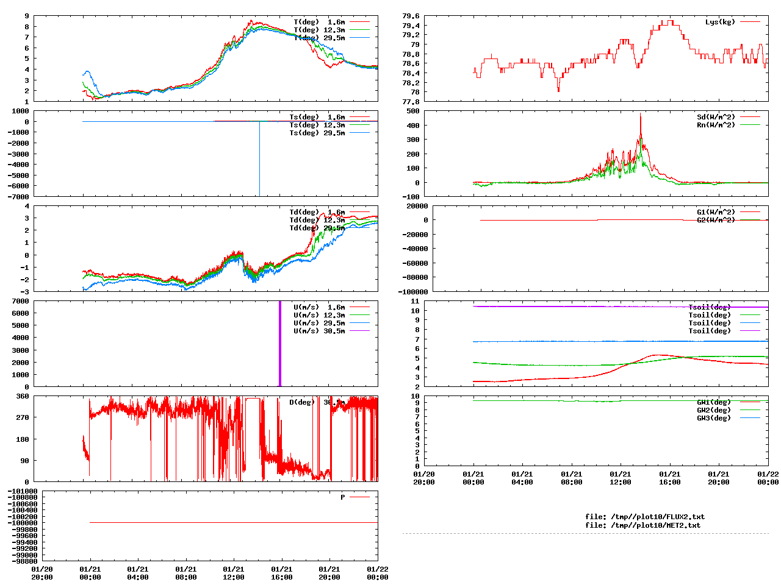Click the 'Lys(kg)' legend label

(x=720, y=22)
